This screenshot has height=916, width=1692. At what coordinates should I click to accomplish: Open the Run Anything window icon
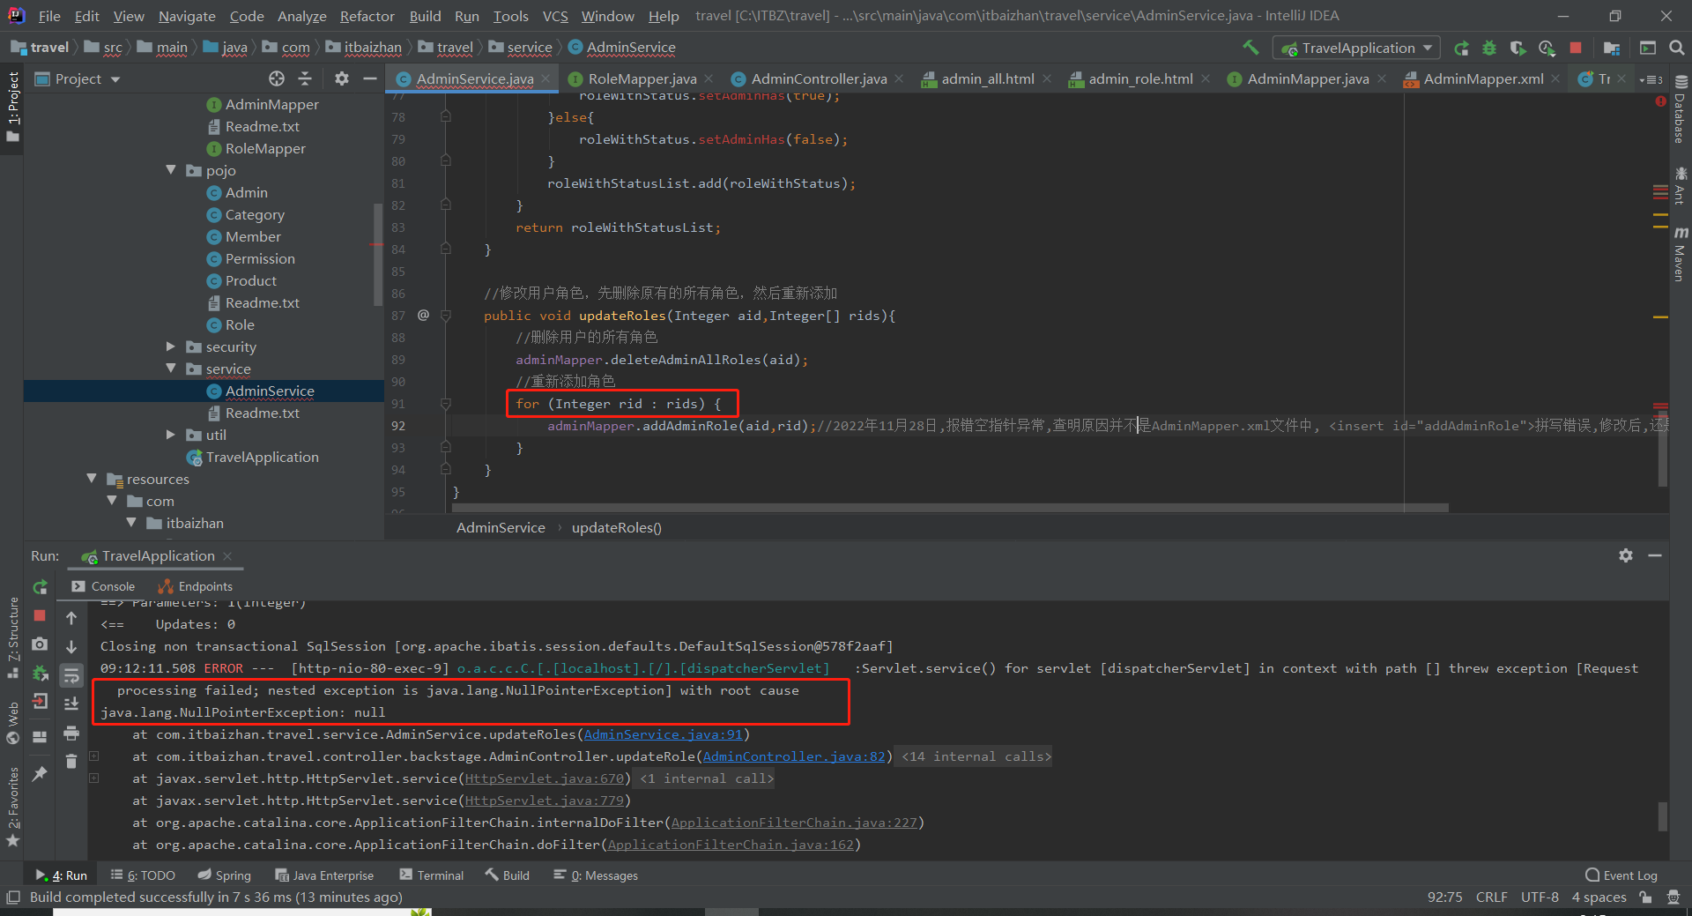(x=1648, y=48)
